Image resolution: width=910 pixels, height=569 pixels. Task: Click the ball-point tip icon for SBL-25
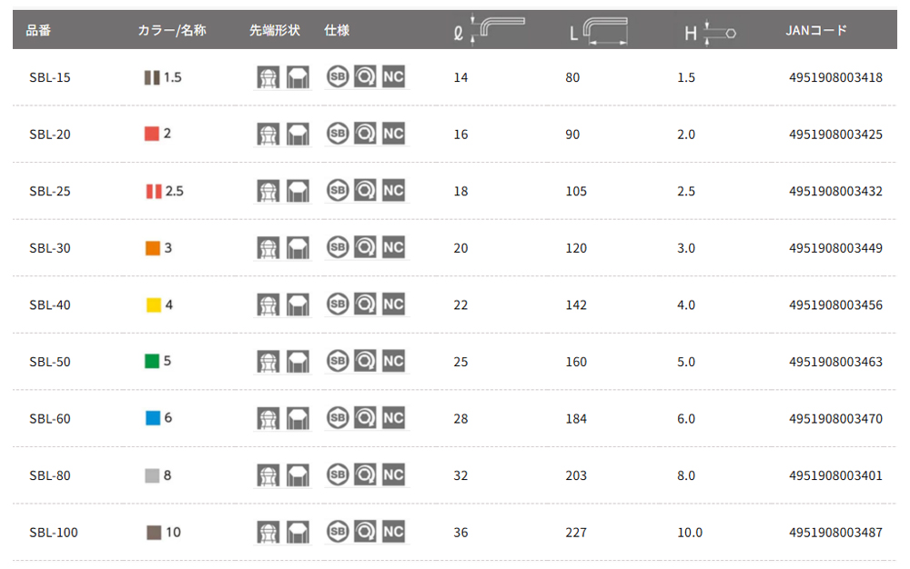pos(268,191)
